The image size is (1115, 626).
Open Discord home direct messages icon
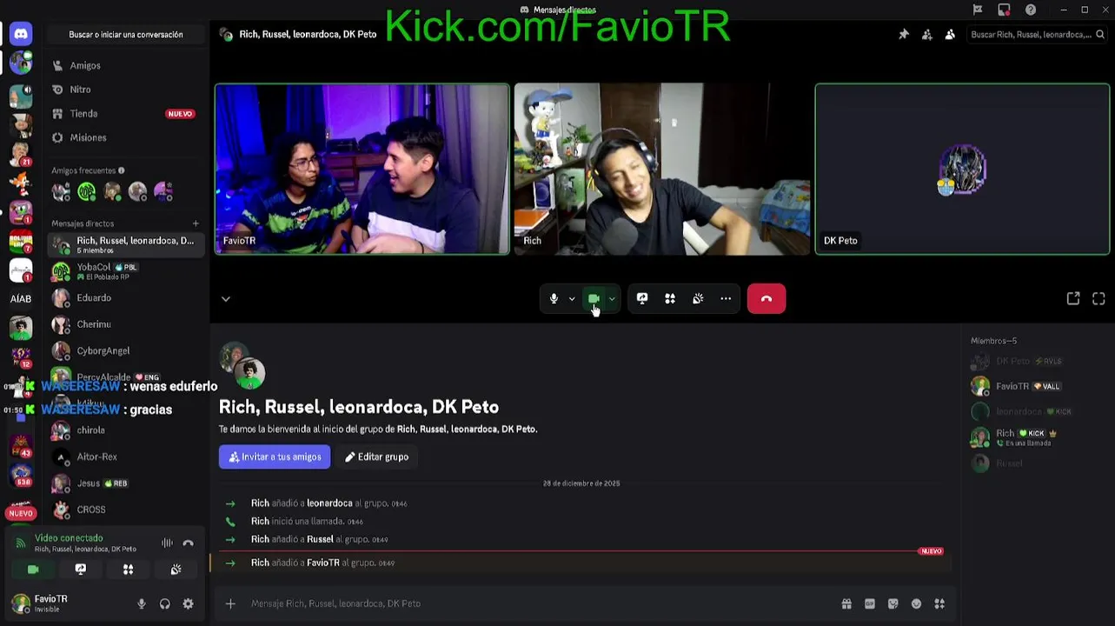[x=21, y=34]
